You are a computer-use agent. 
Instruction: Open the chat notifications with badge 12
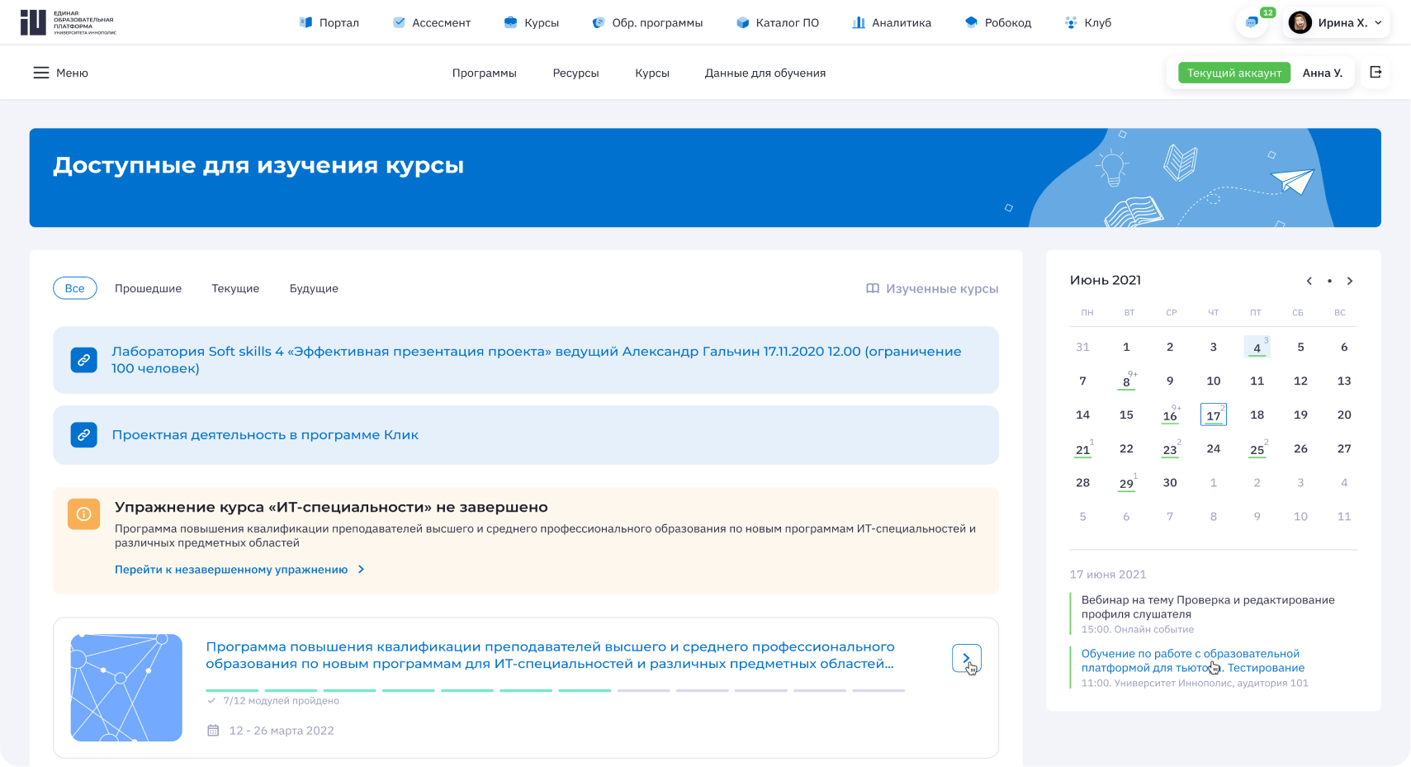pos(1252,22)
